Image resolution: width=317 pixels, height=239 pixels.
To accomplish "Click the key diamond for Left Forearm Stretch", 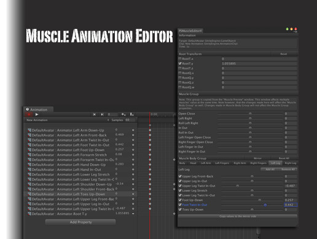I will [133, 155].
